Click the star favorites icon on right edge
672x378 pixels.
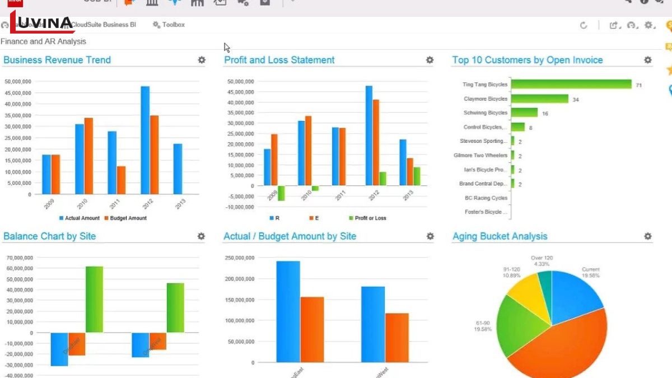click(x=669, y=70)
